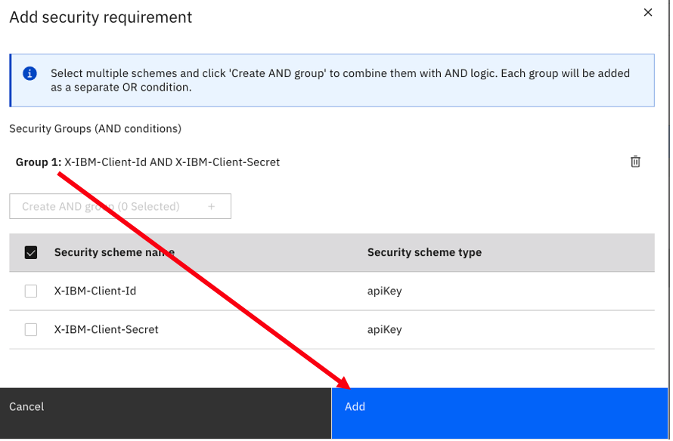The image size is (673, 441).
Task: Click apiKey type in the X-IBM-Client-Secret row
Action: click(384, 329)
